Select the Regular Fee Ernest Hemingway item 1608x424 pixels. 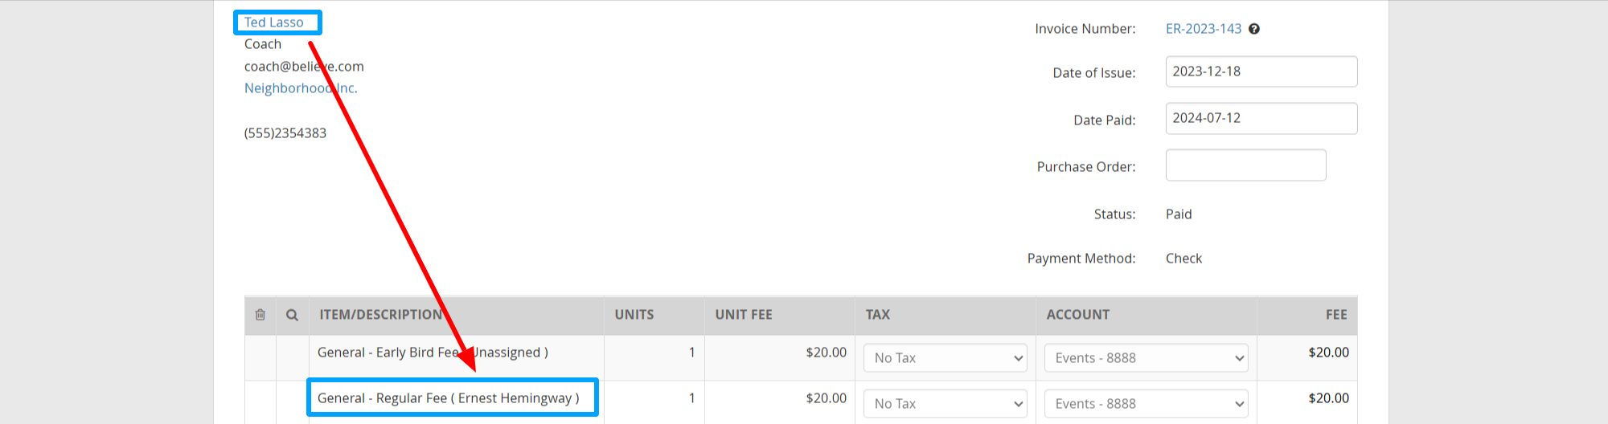(x=448, y=398)
